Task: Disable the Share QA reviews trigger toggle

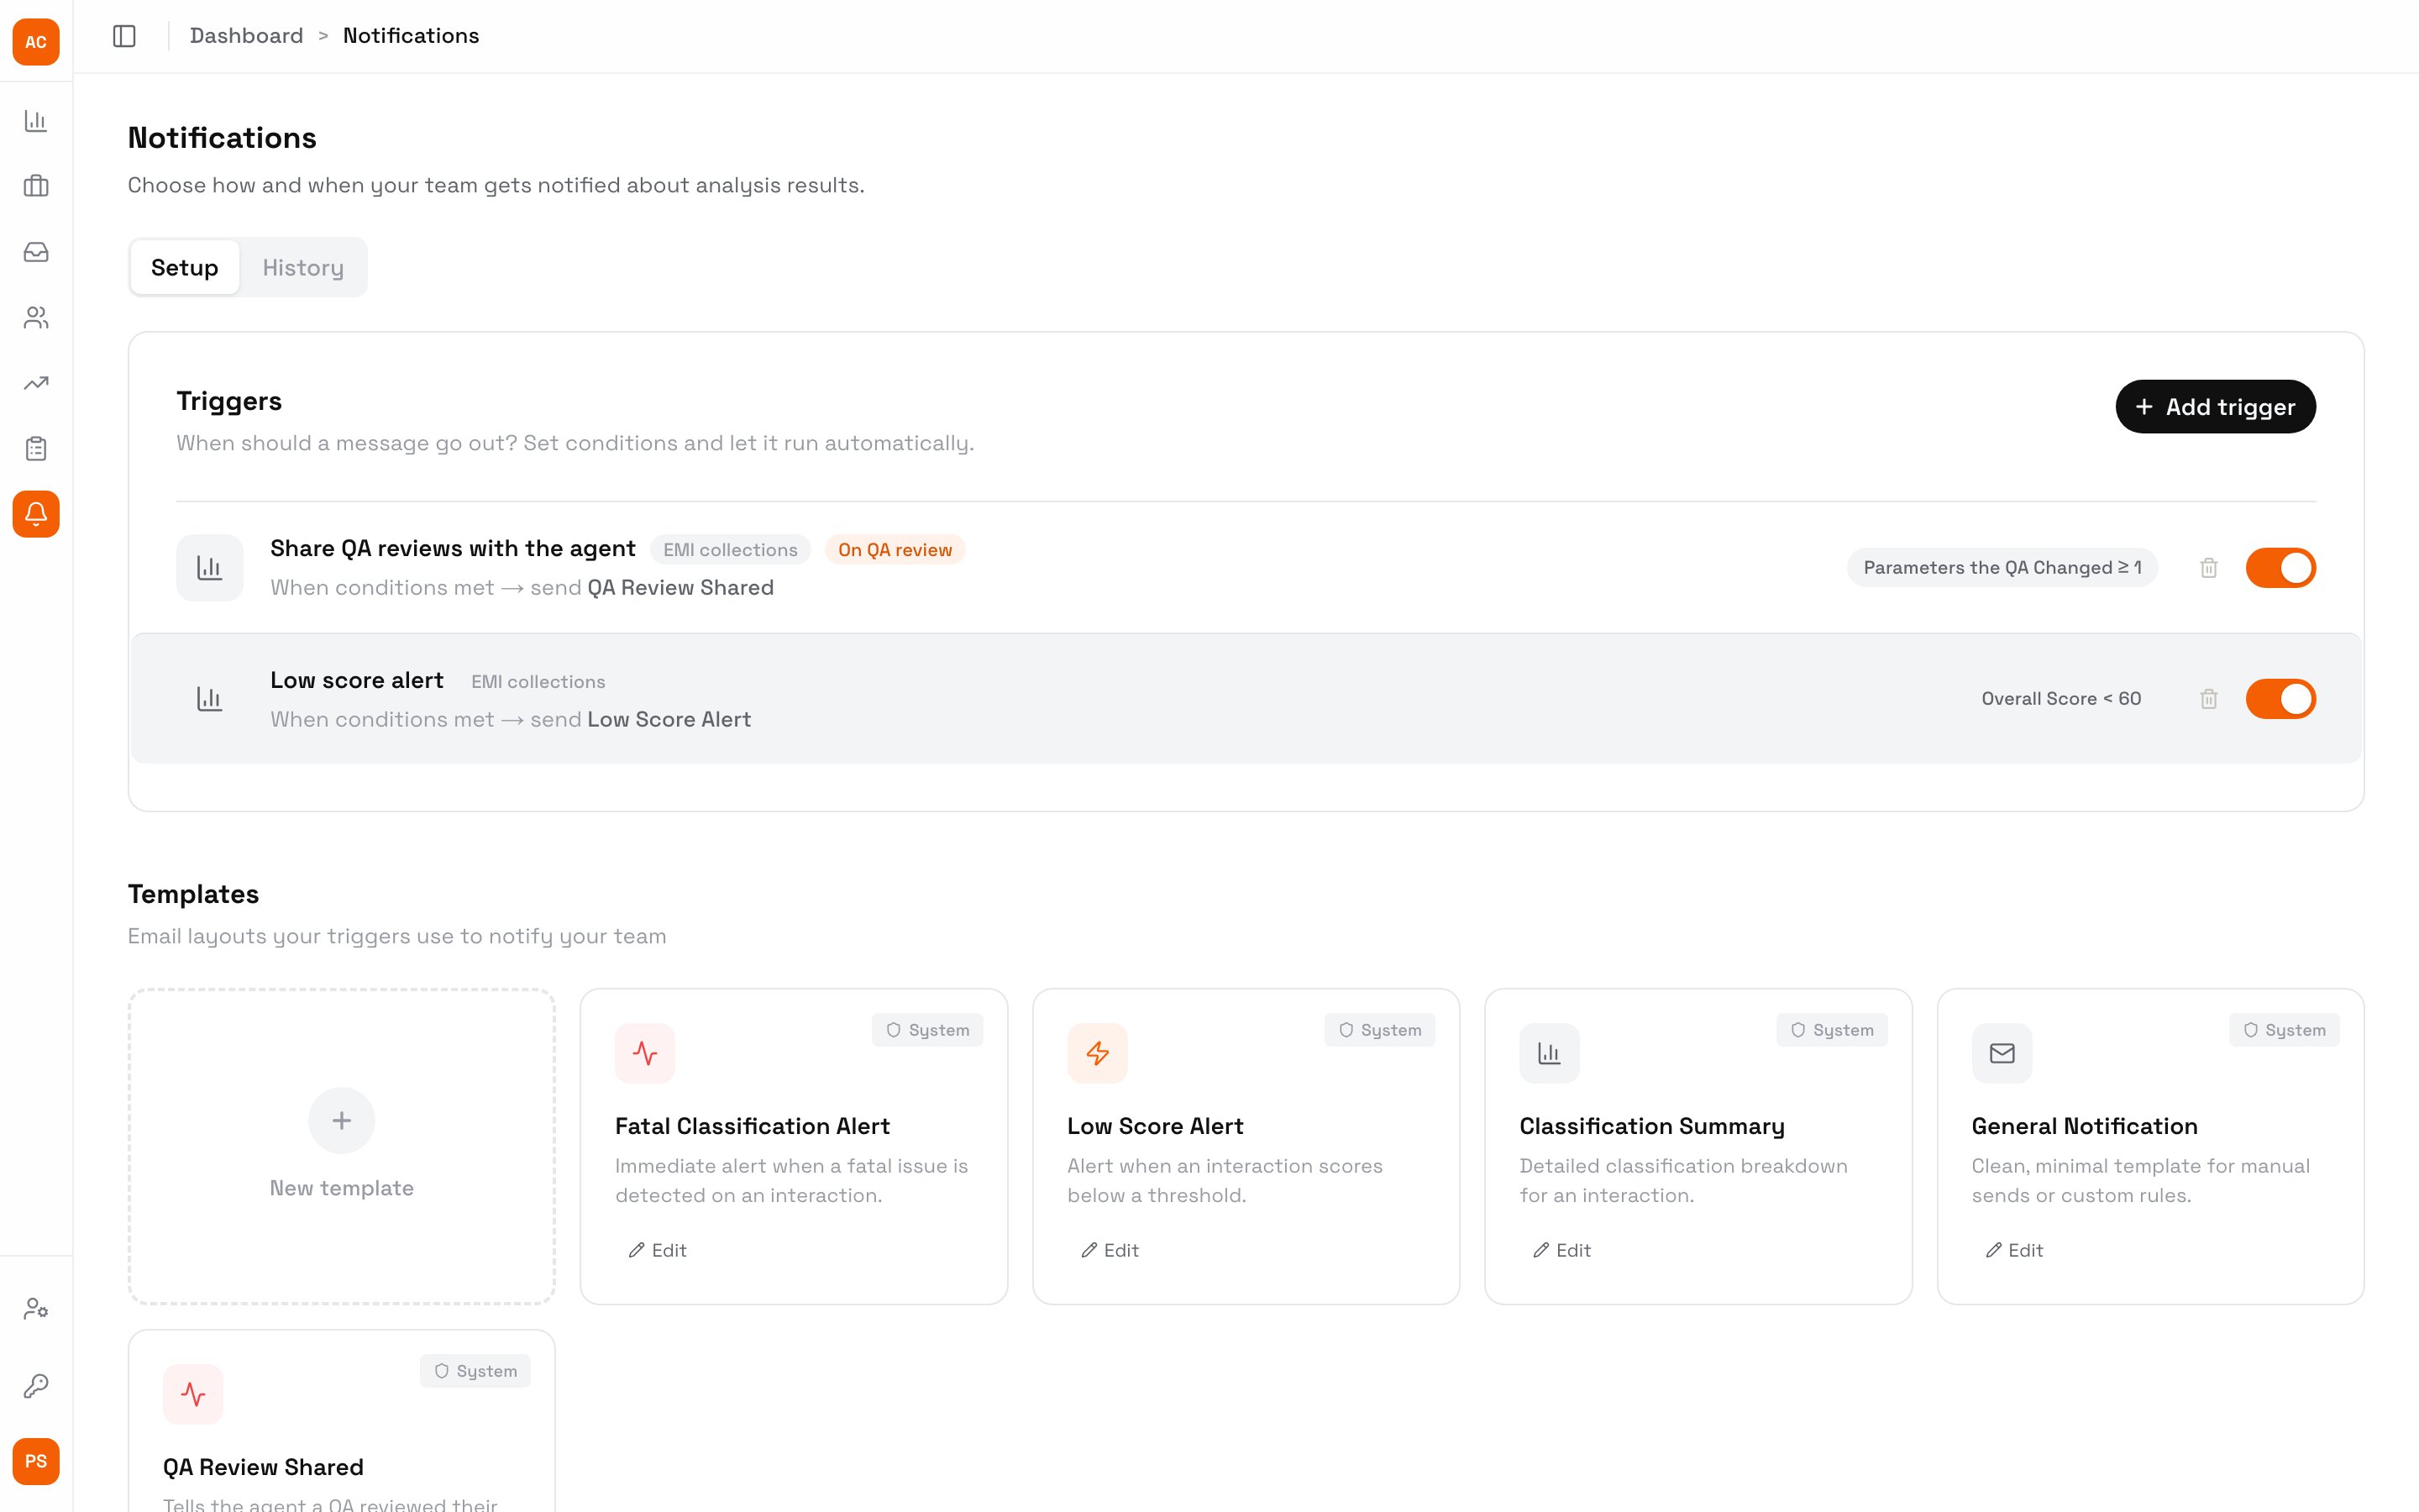Action: point(2281,568)
